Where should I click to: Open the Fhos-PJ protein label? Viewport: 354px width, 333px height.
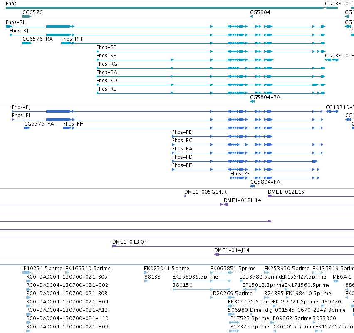[21, 107]
